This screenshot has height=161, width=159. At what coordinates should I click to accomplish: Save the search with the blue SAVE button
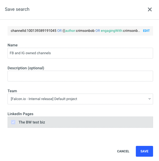(144, 151)
